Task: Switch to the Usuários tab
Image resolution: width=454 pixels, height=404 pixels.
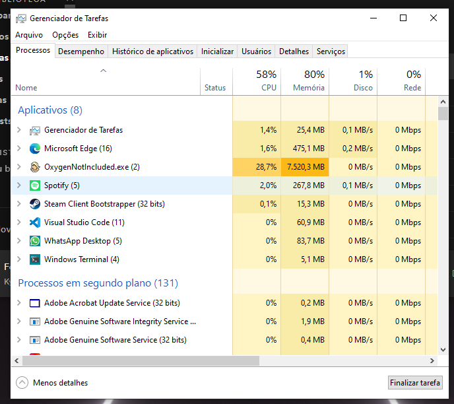Action: click(256, 51)
